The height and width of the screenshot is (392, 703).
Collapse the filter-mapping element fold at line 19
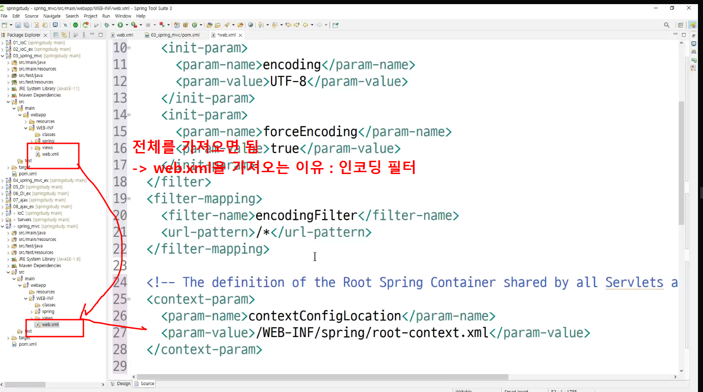point(129,199)
